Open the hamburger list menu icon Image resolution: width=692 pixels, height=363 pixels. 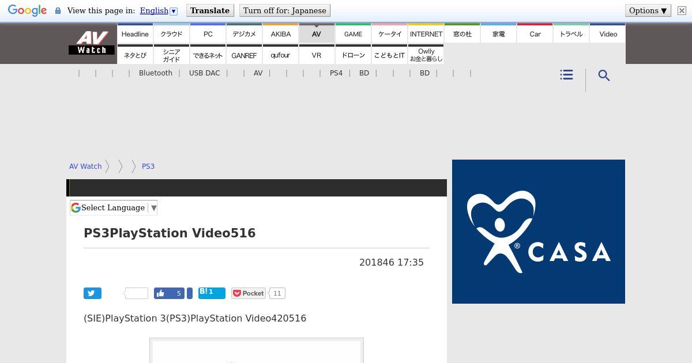coord(566,75)
